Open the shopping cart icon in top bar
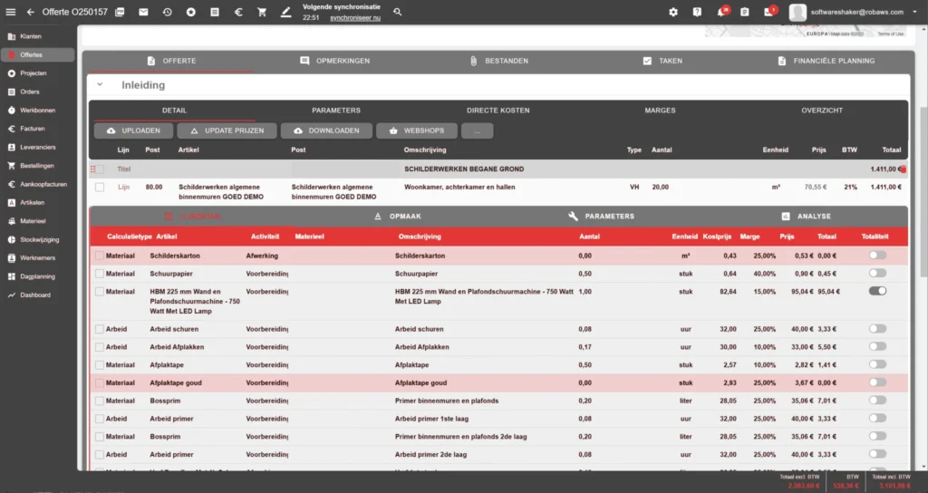Screen dimensions: 928x493 click(262, 12)
